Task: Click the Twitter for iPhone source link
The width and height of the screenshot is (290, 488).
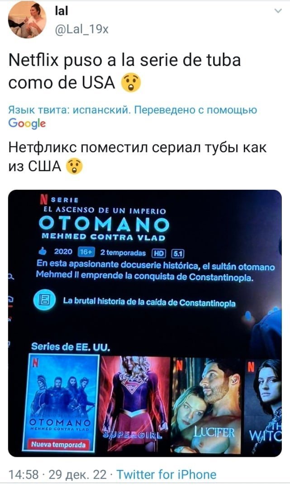Action: [x=166, y=474]
